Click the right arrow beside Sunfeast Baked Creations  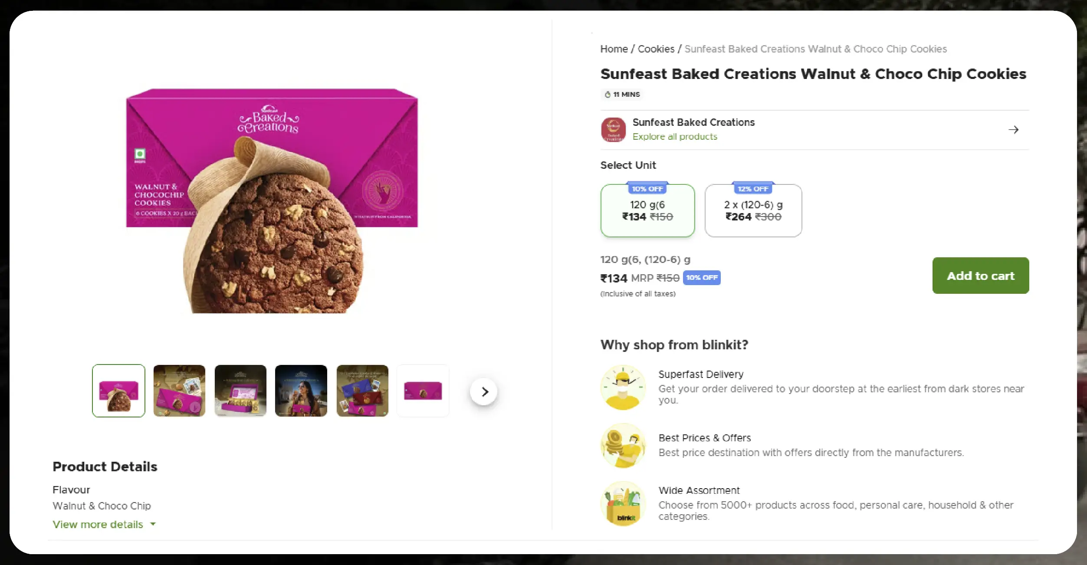click(x=1013, y=130)
